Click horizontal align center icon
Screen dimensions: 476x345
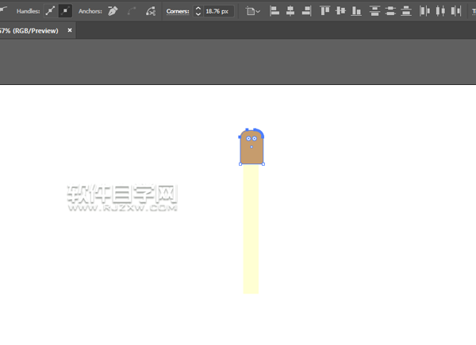290,12
